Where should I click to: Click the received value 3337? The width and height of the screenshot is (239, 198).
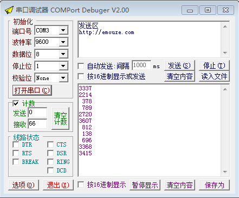[85, 88]
